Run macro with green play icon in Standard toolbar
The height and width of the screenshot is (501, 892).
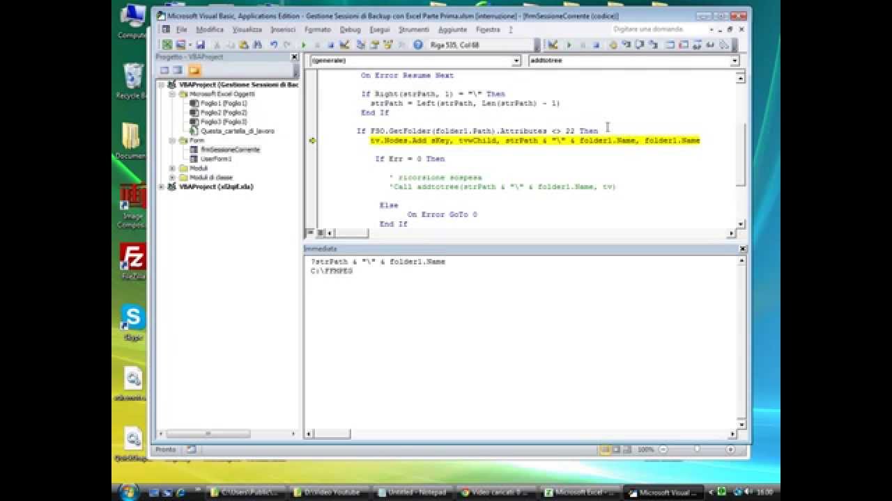(x=304, y=45)
